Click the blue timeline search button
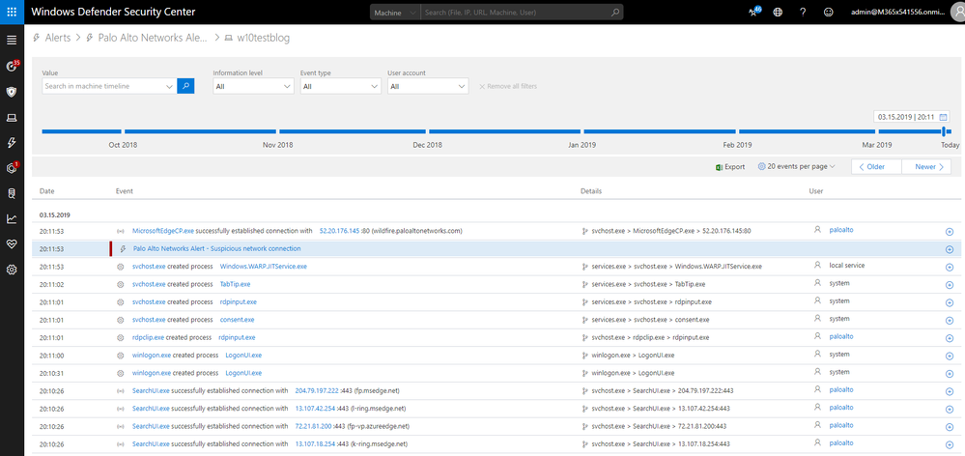Viewport: 965px width, 456px height. tap(185, 86)
